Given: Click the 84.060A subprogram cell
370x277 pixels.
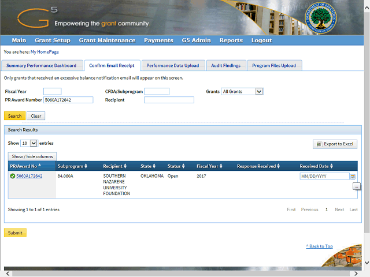Looking at the screenshot, I should [65, 176].
